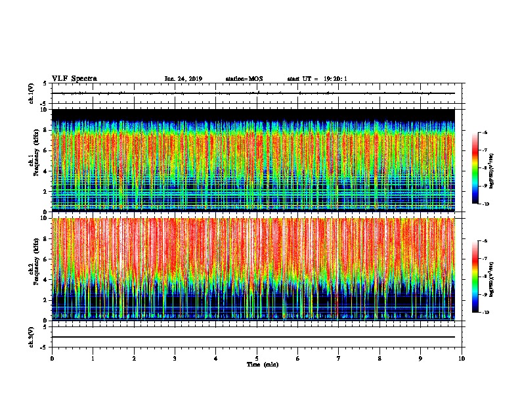Click time-axis tick label '5' at bottom
Viewport: 520px width, 402px height.
[257, 358]
